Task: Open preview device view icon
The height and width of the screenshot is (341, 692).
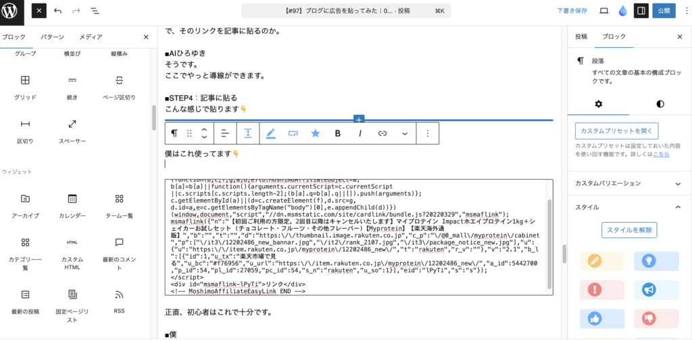Action: (x=603, y=11)
